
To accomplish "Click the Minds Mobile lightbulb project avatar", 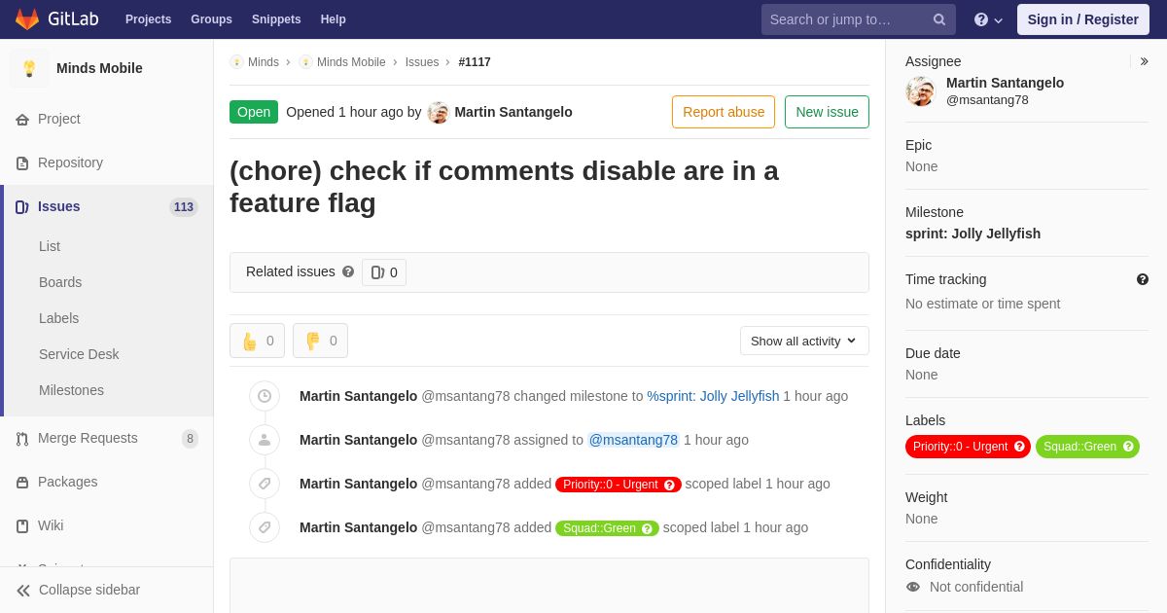I will (29, 68).
